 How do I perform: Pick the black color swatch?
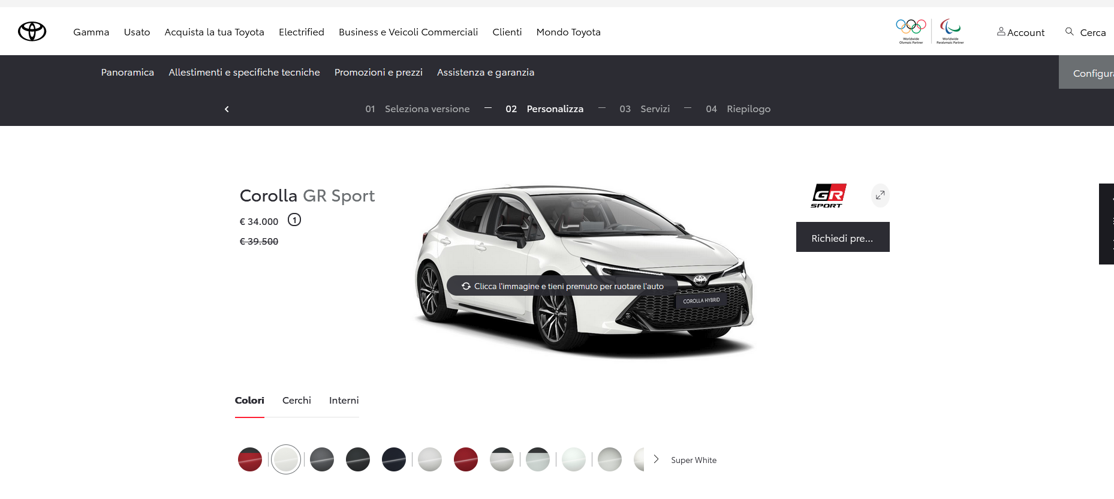point(358,459)
